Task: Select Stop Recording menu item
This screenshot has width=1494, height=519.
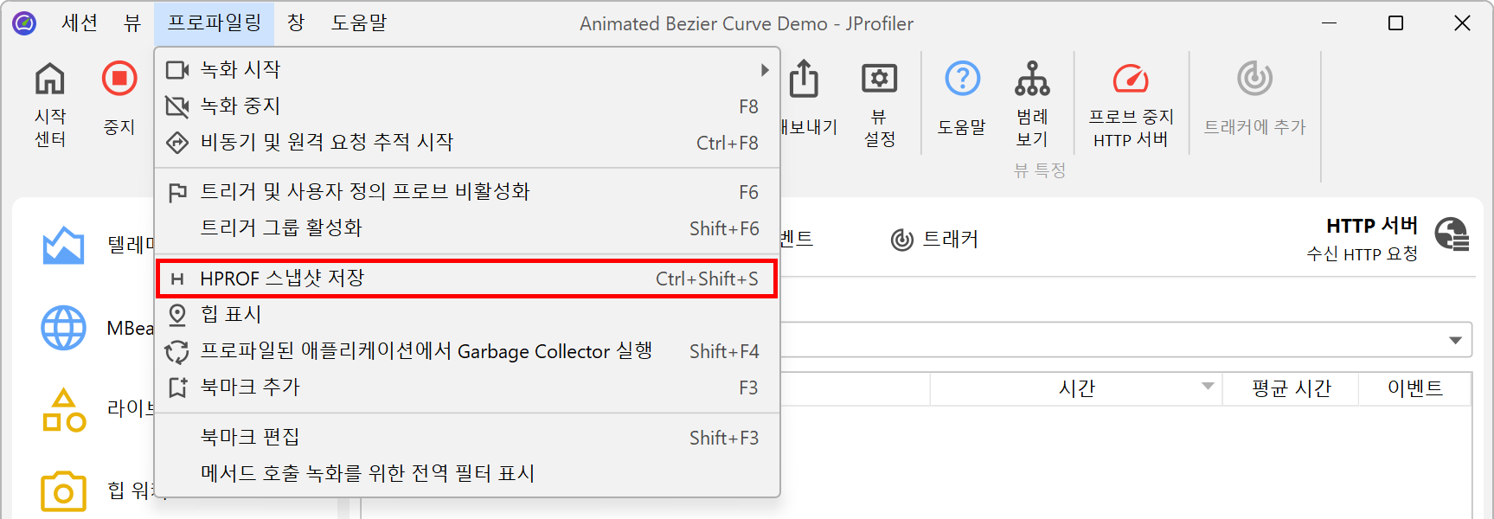Action: pos(465,106)
